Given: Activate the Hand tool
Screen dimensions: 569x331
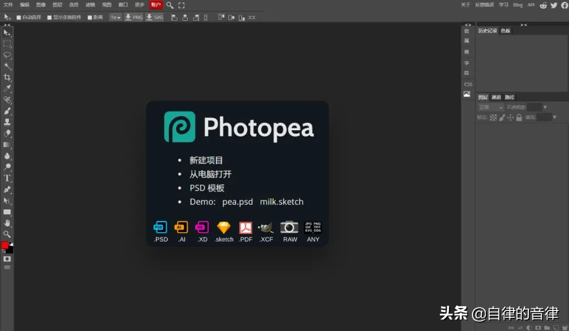Looking at the screenshot, I should (7, 223).
